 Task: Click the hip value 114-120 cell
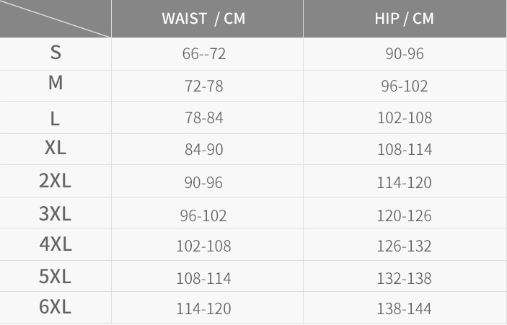point(404,182)
